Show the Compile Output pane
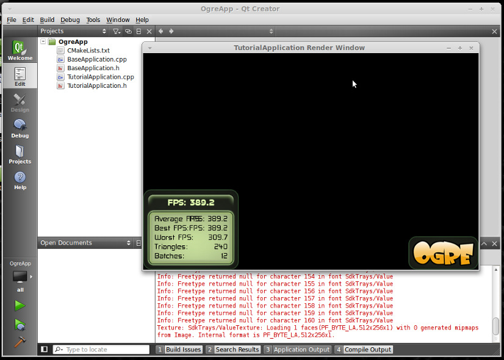Viewport: 504px width, 360px height. click(364, 350)
